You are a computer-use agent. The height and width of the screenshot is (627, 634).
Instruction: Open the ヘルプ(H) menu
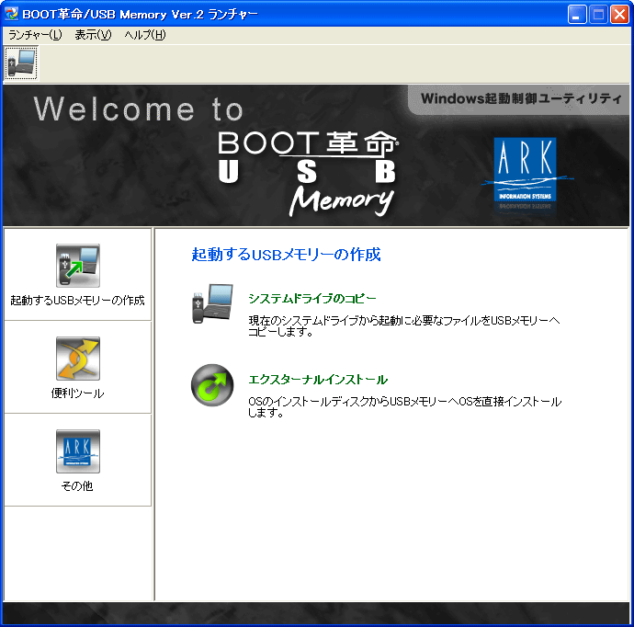(145, 35)
